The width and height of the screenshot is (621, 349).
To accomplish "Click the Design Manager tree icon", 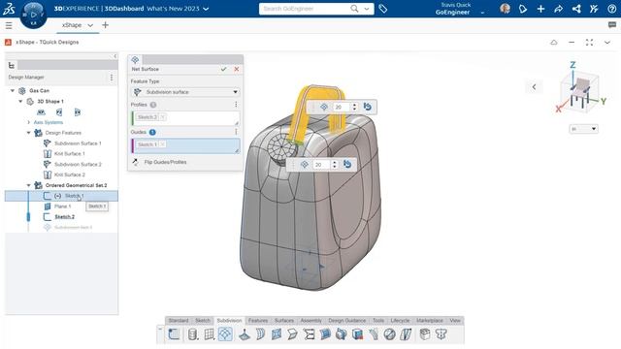I will point(11,65).
